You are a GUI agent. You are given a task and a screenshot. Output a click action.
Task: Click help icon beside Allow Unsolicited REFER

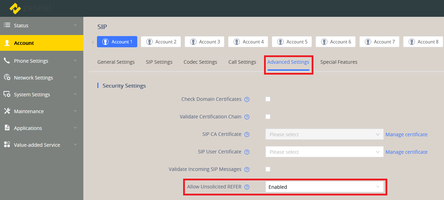point(247,187)
